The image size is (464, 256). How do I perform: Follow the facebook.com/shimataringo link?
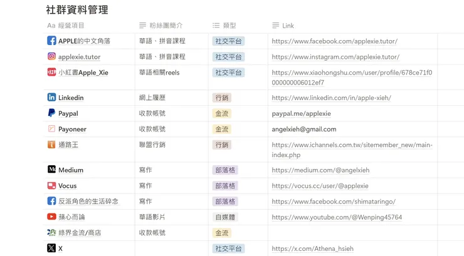pyautogui.click(x=334, y=202)
